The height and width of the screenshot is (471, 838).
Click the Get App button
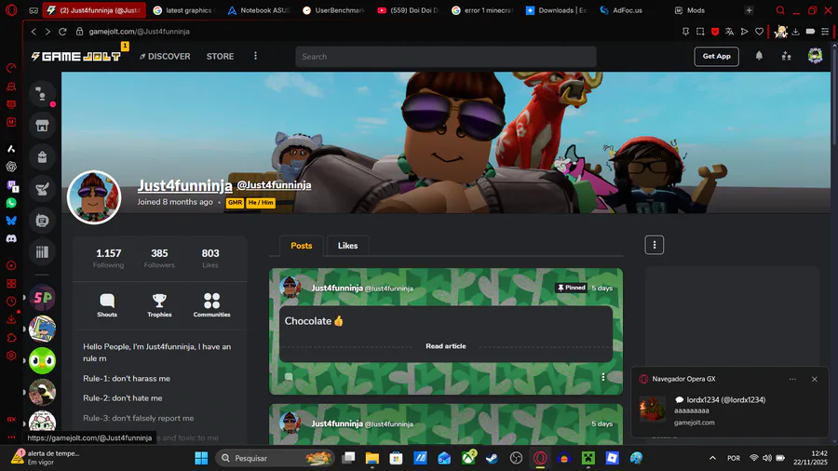point(716,56)
